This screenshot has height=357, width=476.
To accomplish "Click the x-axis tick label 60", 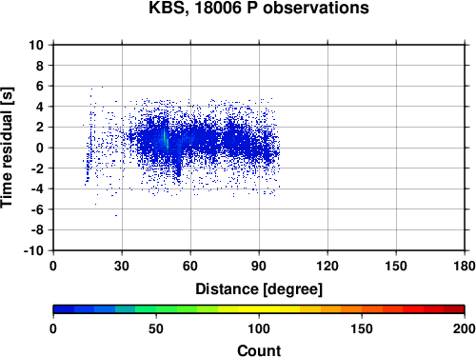I will point(190,266).
